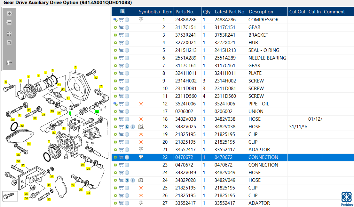
Task: Add item 3 BRACKET to the cart
Action: pyautogui.click(x=121, y=35)
